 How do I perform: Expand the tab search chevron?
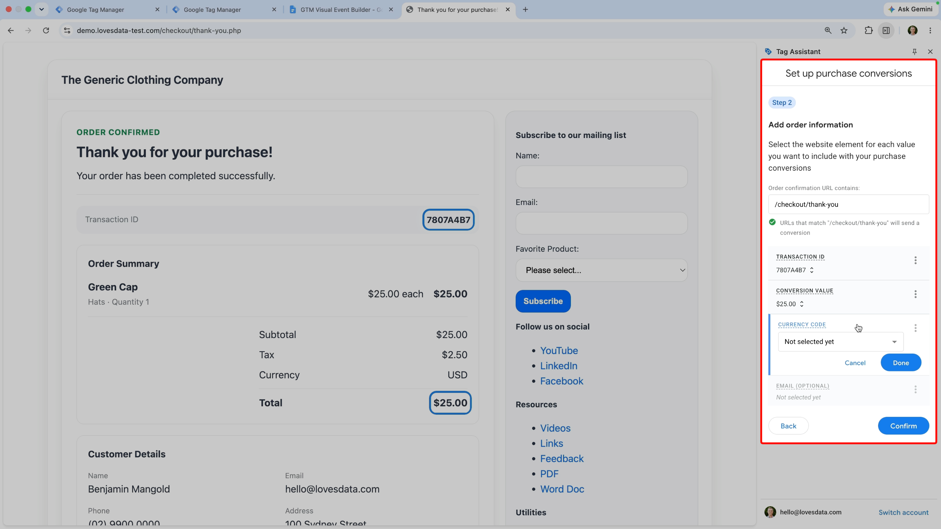tap(41, 9)
